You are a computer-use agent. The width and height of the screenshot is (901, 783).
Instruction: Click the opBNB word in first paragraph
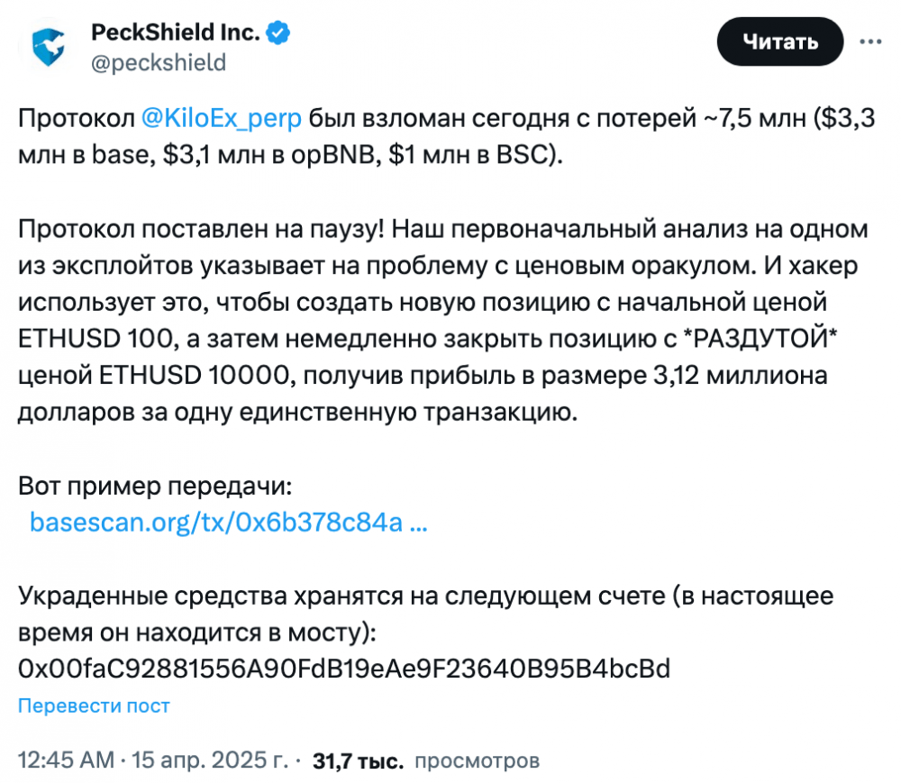(x=333, y=155)
